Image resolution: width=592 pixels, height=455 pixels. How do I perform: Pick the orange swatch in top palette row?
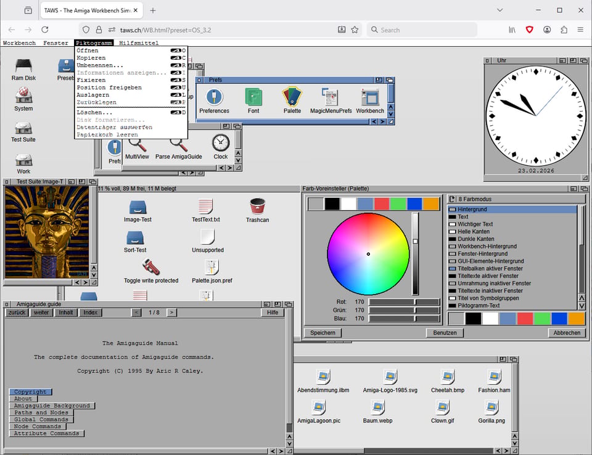[431, 204]
